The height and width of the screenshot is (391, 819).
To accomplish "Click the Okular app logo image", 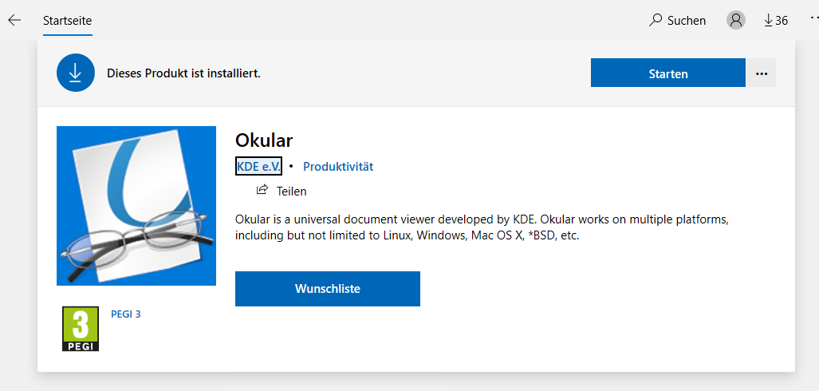I will click(x=136, y=205).
